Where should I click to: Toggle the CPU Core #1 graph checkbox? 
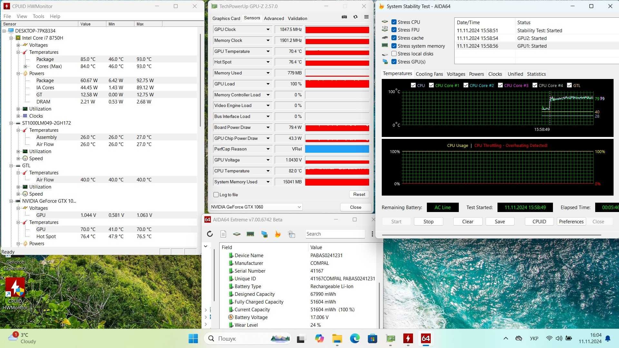pyautogui.click(x=431, y=85)
